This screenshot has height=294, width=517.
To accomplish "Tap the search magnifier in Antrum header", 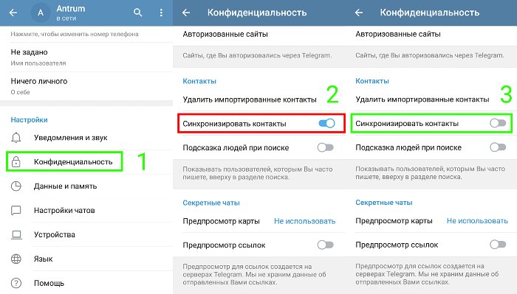I will pos(138,13).
